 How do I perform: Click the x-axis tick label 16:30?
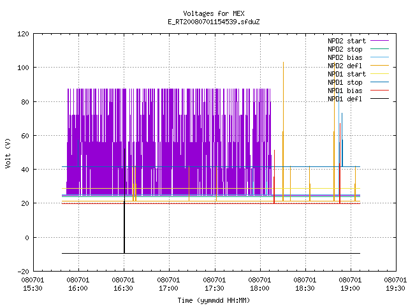pos(123,288)
